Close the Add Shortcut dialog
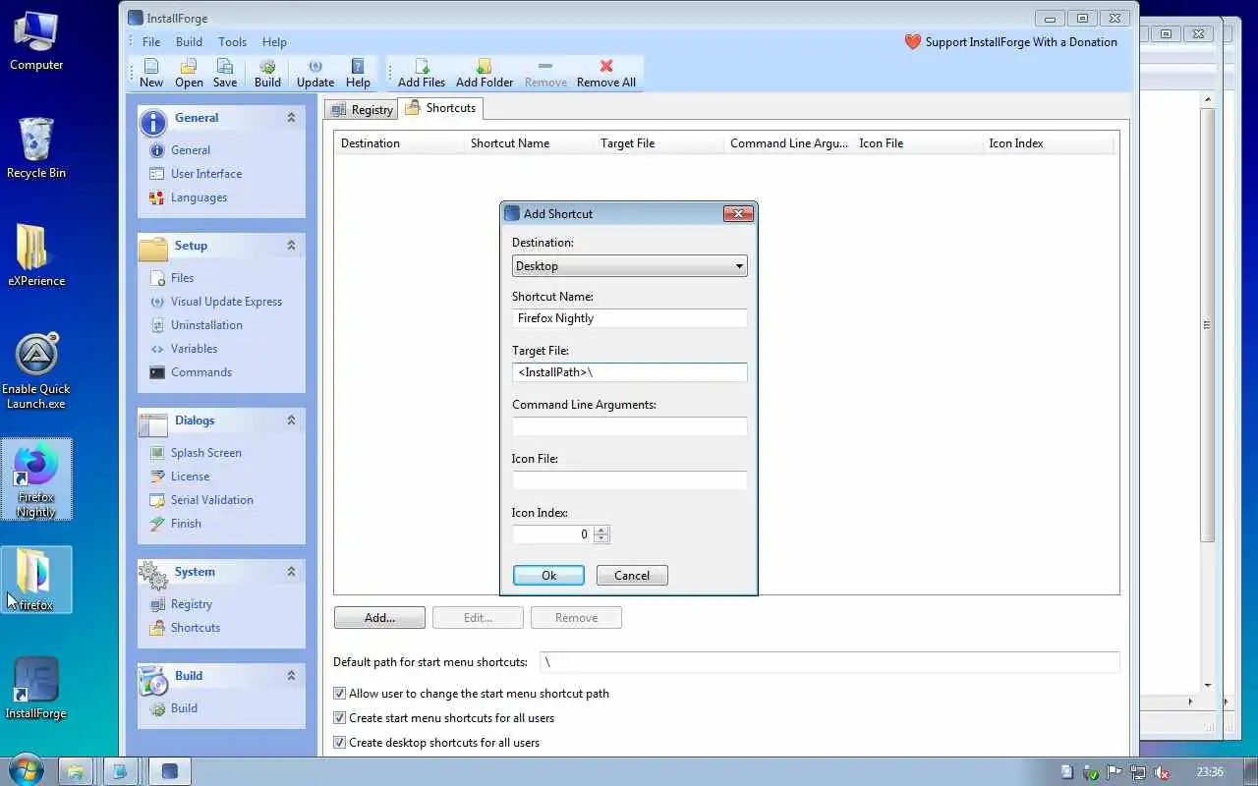Screen dimensions: 1258x786 coord(738,213)
